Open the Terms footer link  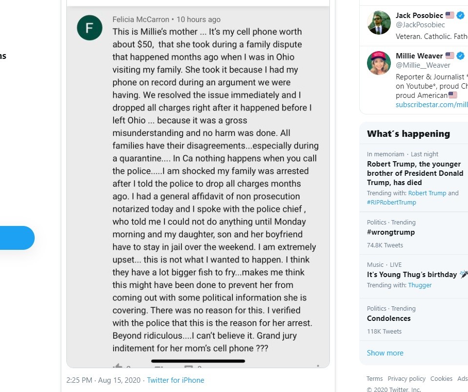pos(375,379)
